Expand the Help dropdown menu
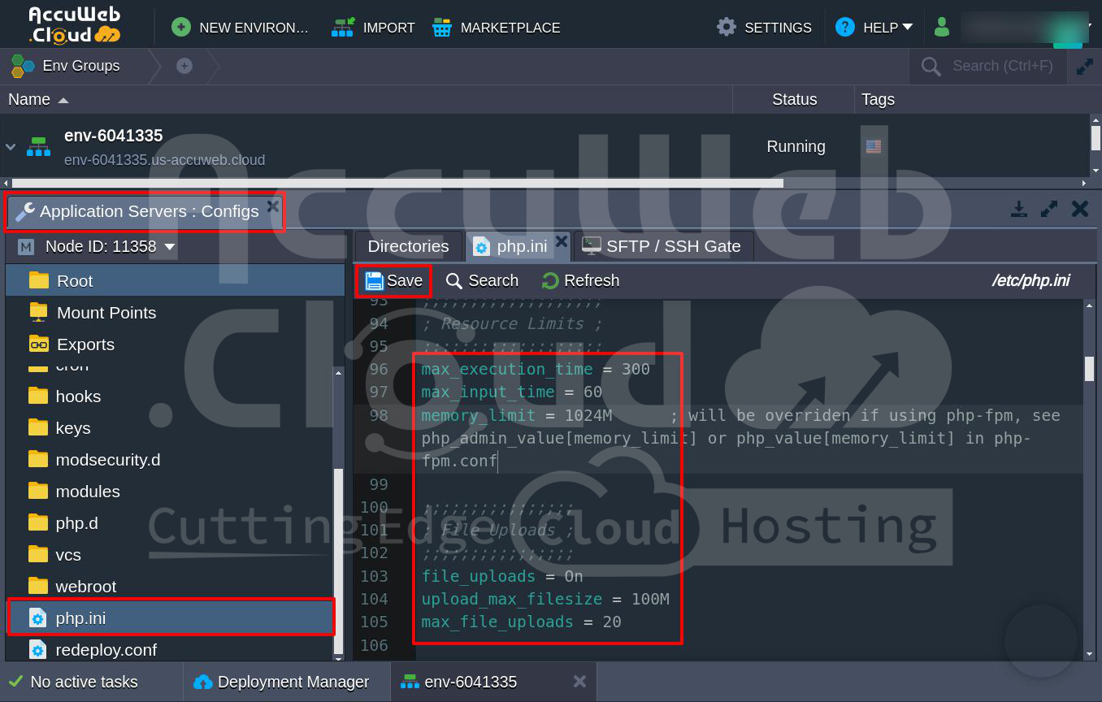This screenshot has height=702, width=1102. click(874, 28)
